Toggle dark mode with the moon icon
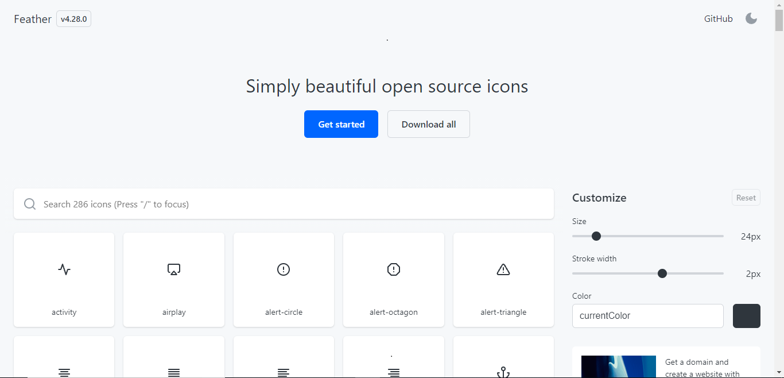Screen dimensions: 784x378 (751, 18)
